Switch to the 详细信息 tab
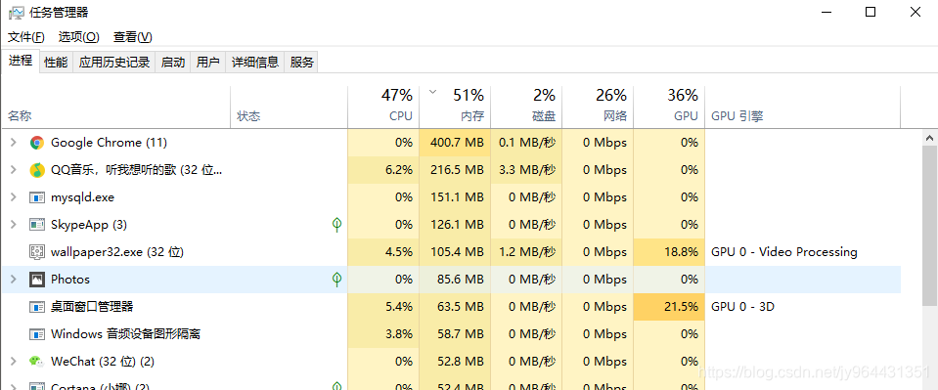 255,62
